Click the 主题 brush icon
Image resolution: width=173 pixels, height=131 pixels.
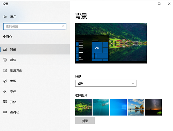pos(5,81)
